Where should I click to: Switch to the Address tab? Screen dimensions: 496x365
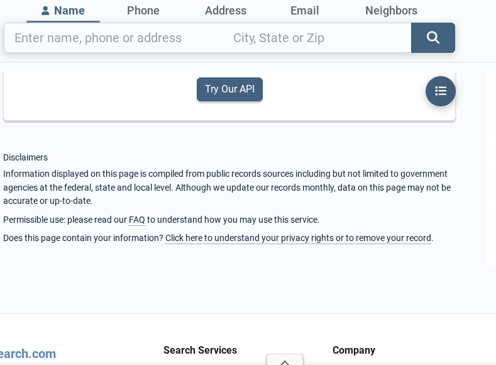[x=226, y=11]
